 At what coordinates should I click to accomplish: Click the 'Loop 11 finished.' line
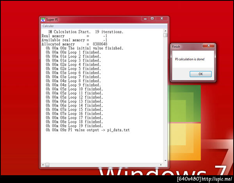pyautogui.click(x=74, y=93)
